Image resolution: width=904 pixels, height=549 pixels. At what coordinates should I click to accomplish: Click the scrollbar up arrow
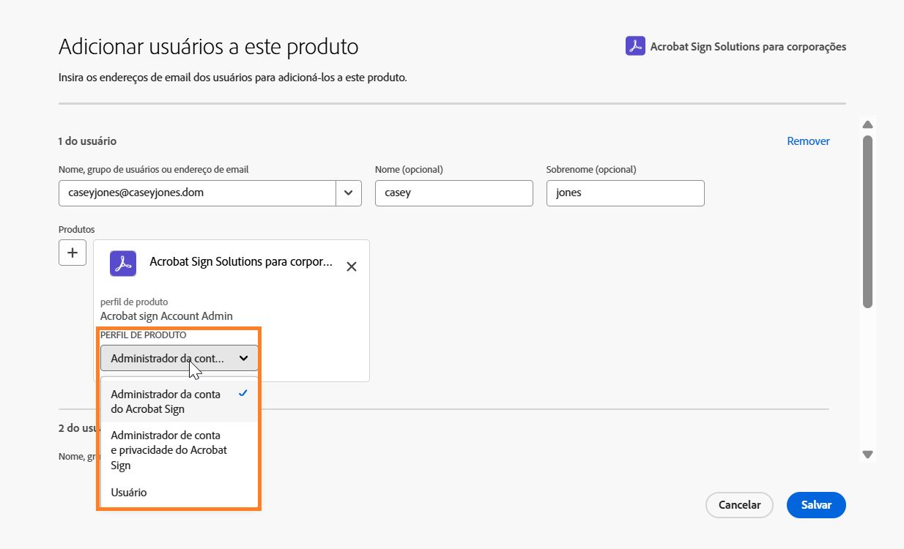click(867, 123)
